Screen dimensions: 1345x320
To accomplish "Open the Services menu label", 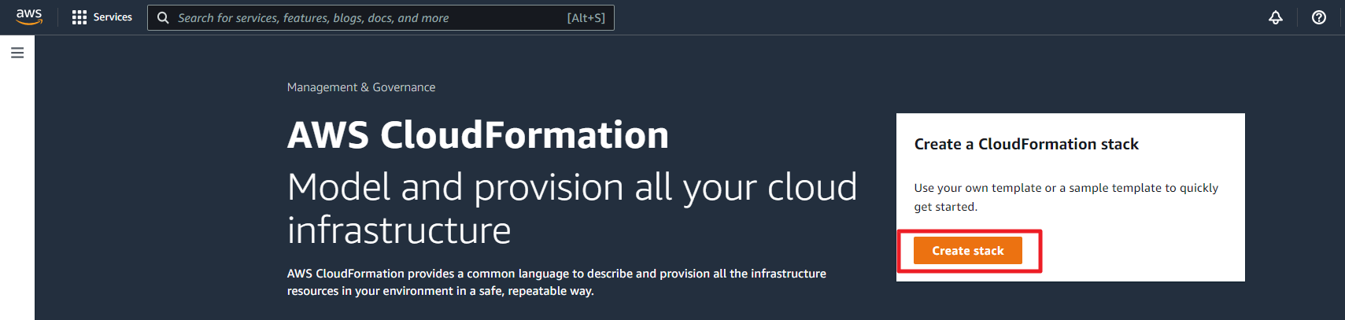I will coord(113,17).
